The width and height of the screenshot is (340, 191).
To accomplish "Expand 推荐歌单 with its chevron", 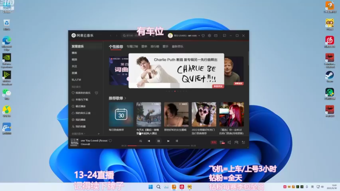I will coord(125,98).
